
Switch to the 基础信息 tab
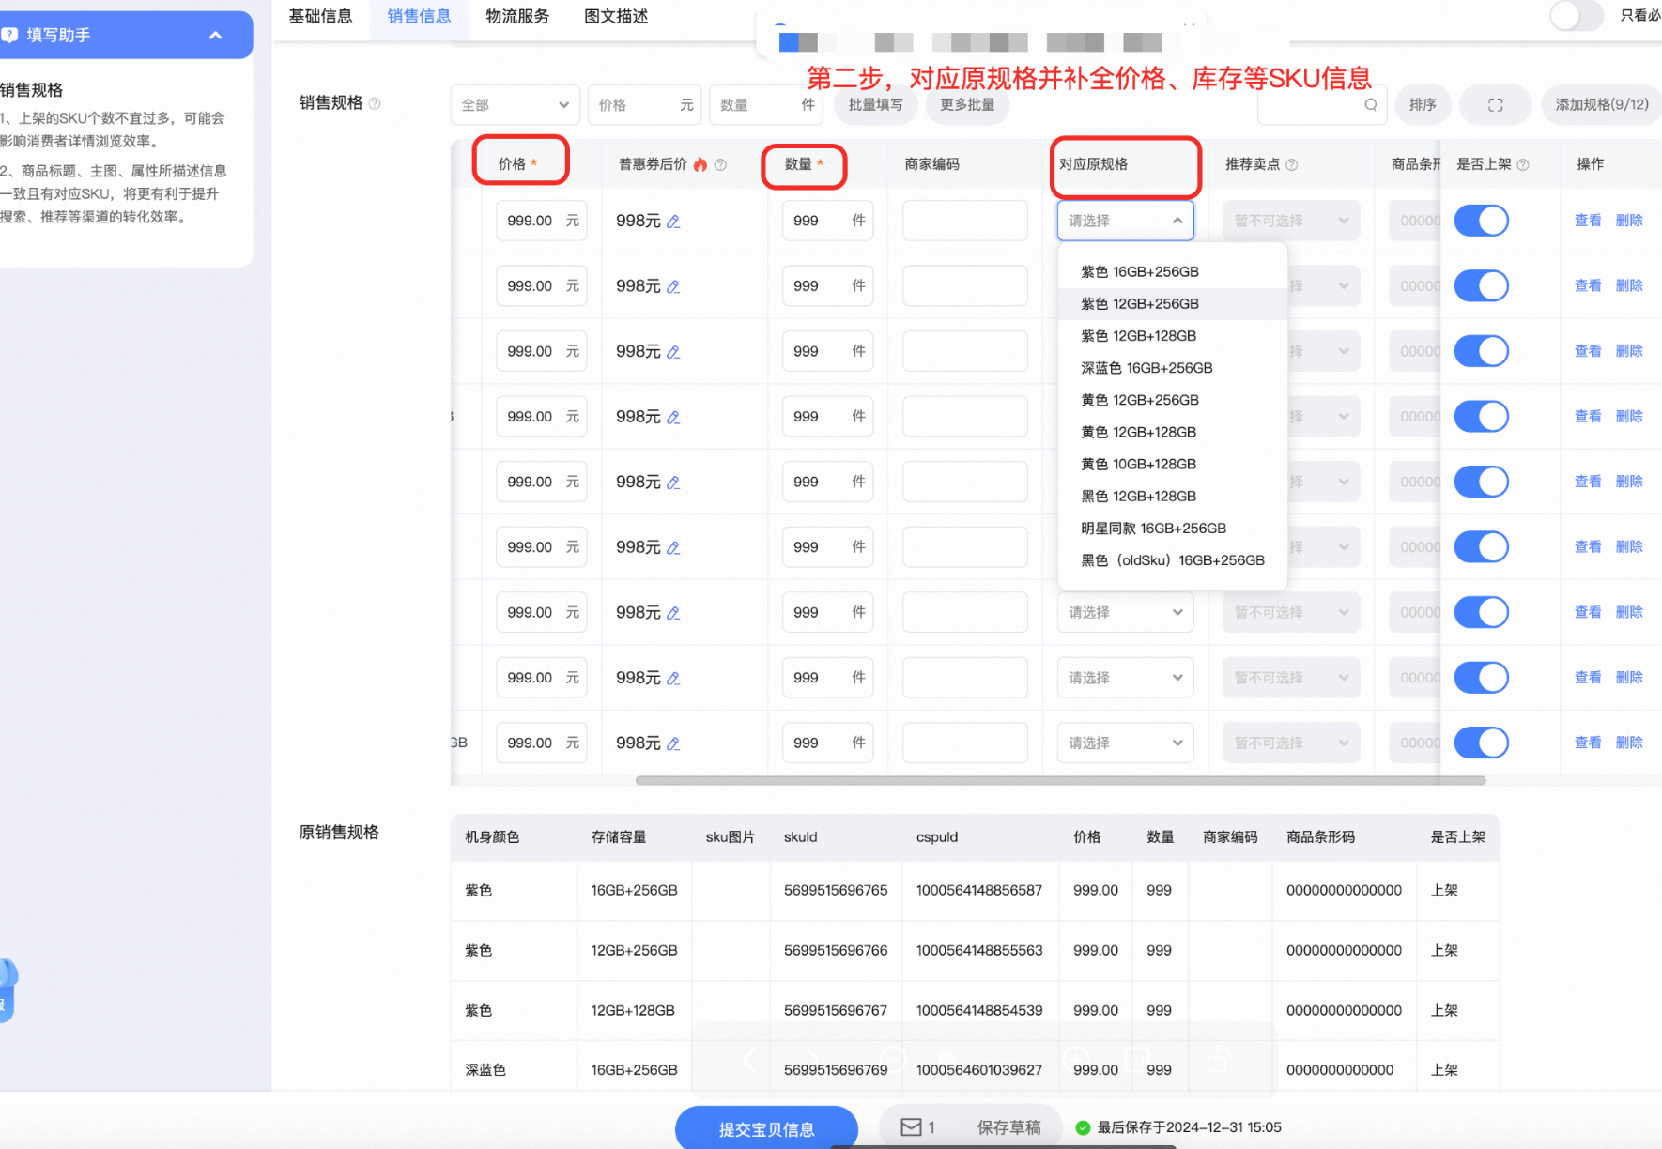click(x=320, y=16)
